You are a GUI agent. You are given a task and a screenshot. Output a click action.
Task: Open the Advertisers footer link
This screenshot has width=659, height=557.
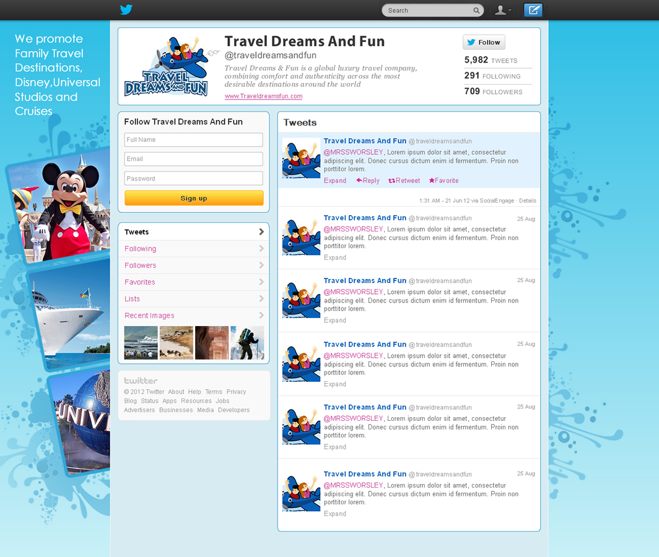pos(139,410)
